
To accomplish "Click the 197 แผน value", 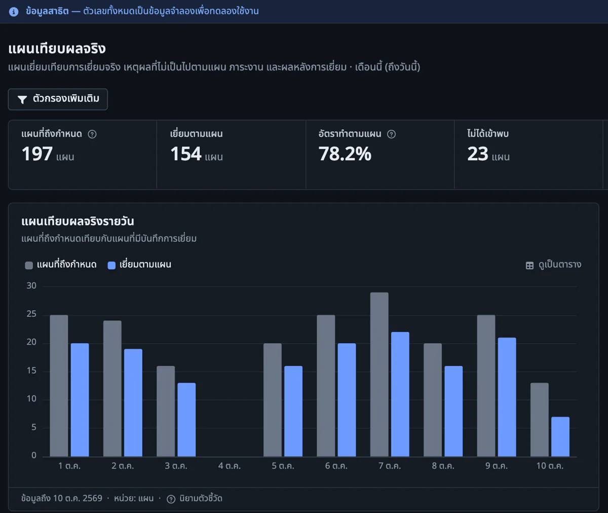I will tap(48, 154).
